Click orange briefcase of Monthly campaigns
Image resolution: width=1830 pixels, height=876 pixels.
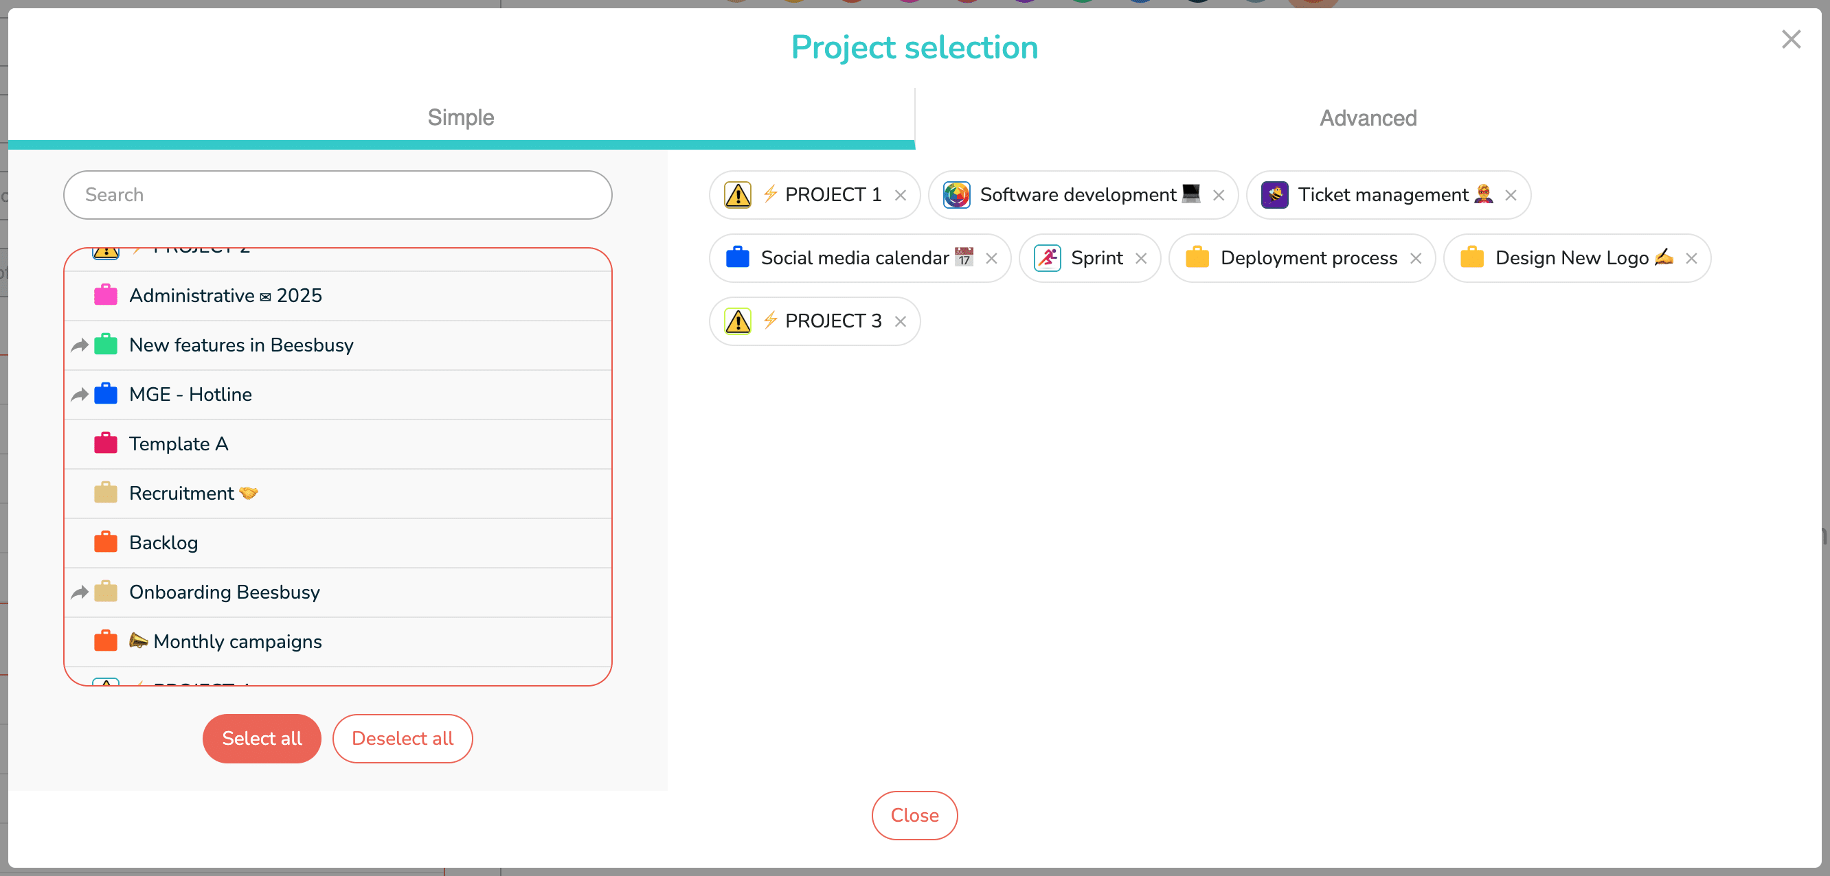106,641
